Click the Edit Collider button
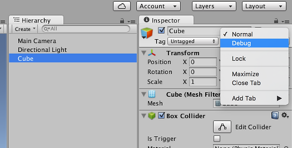 [222, 127]
